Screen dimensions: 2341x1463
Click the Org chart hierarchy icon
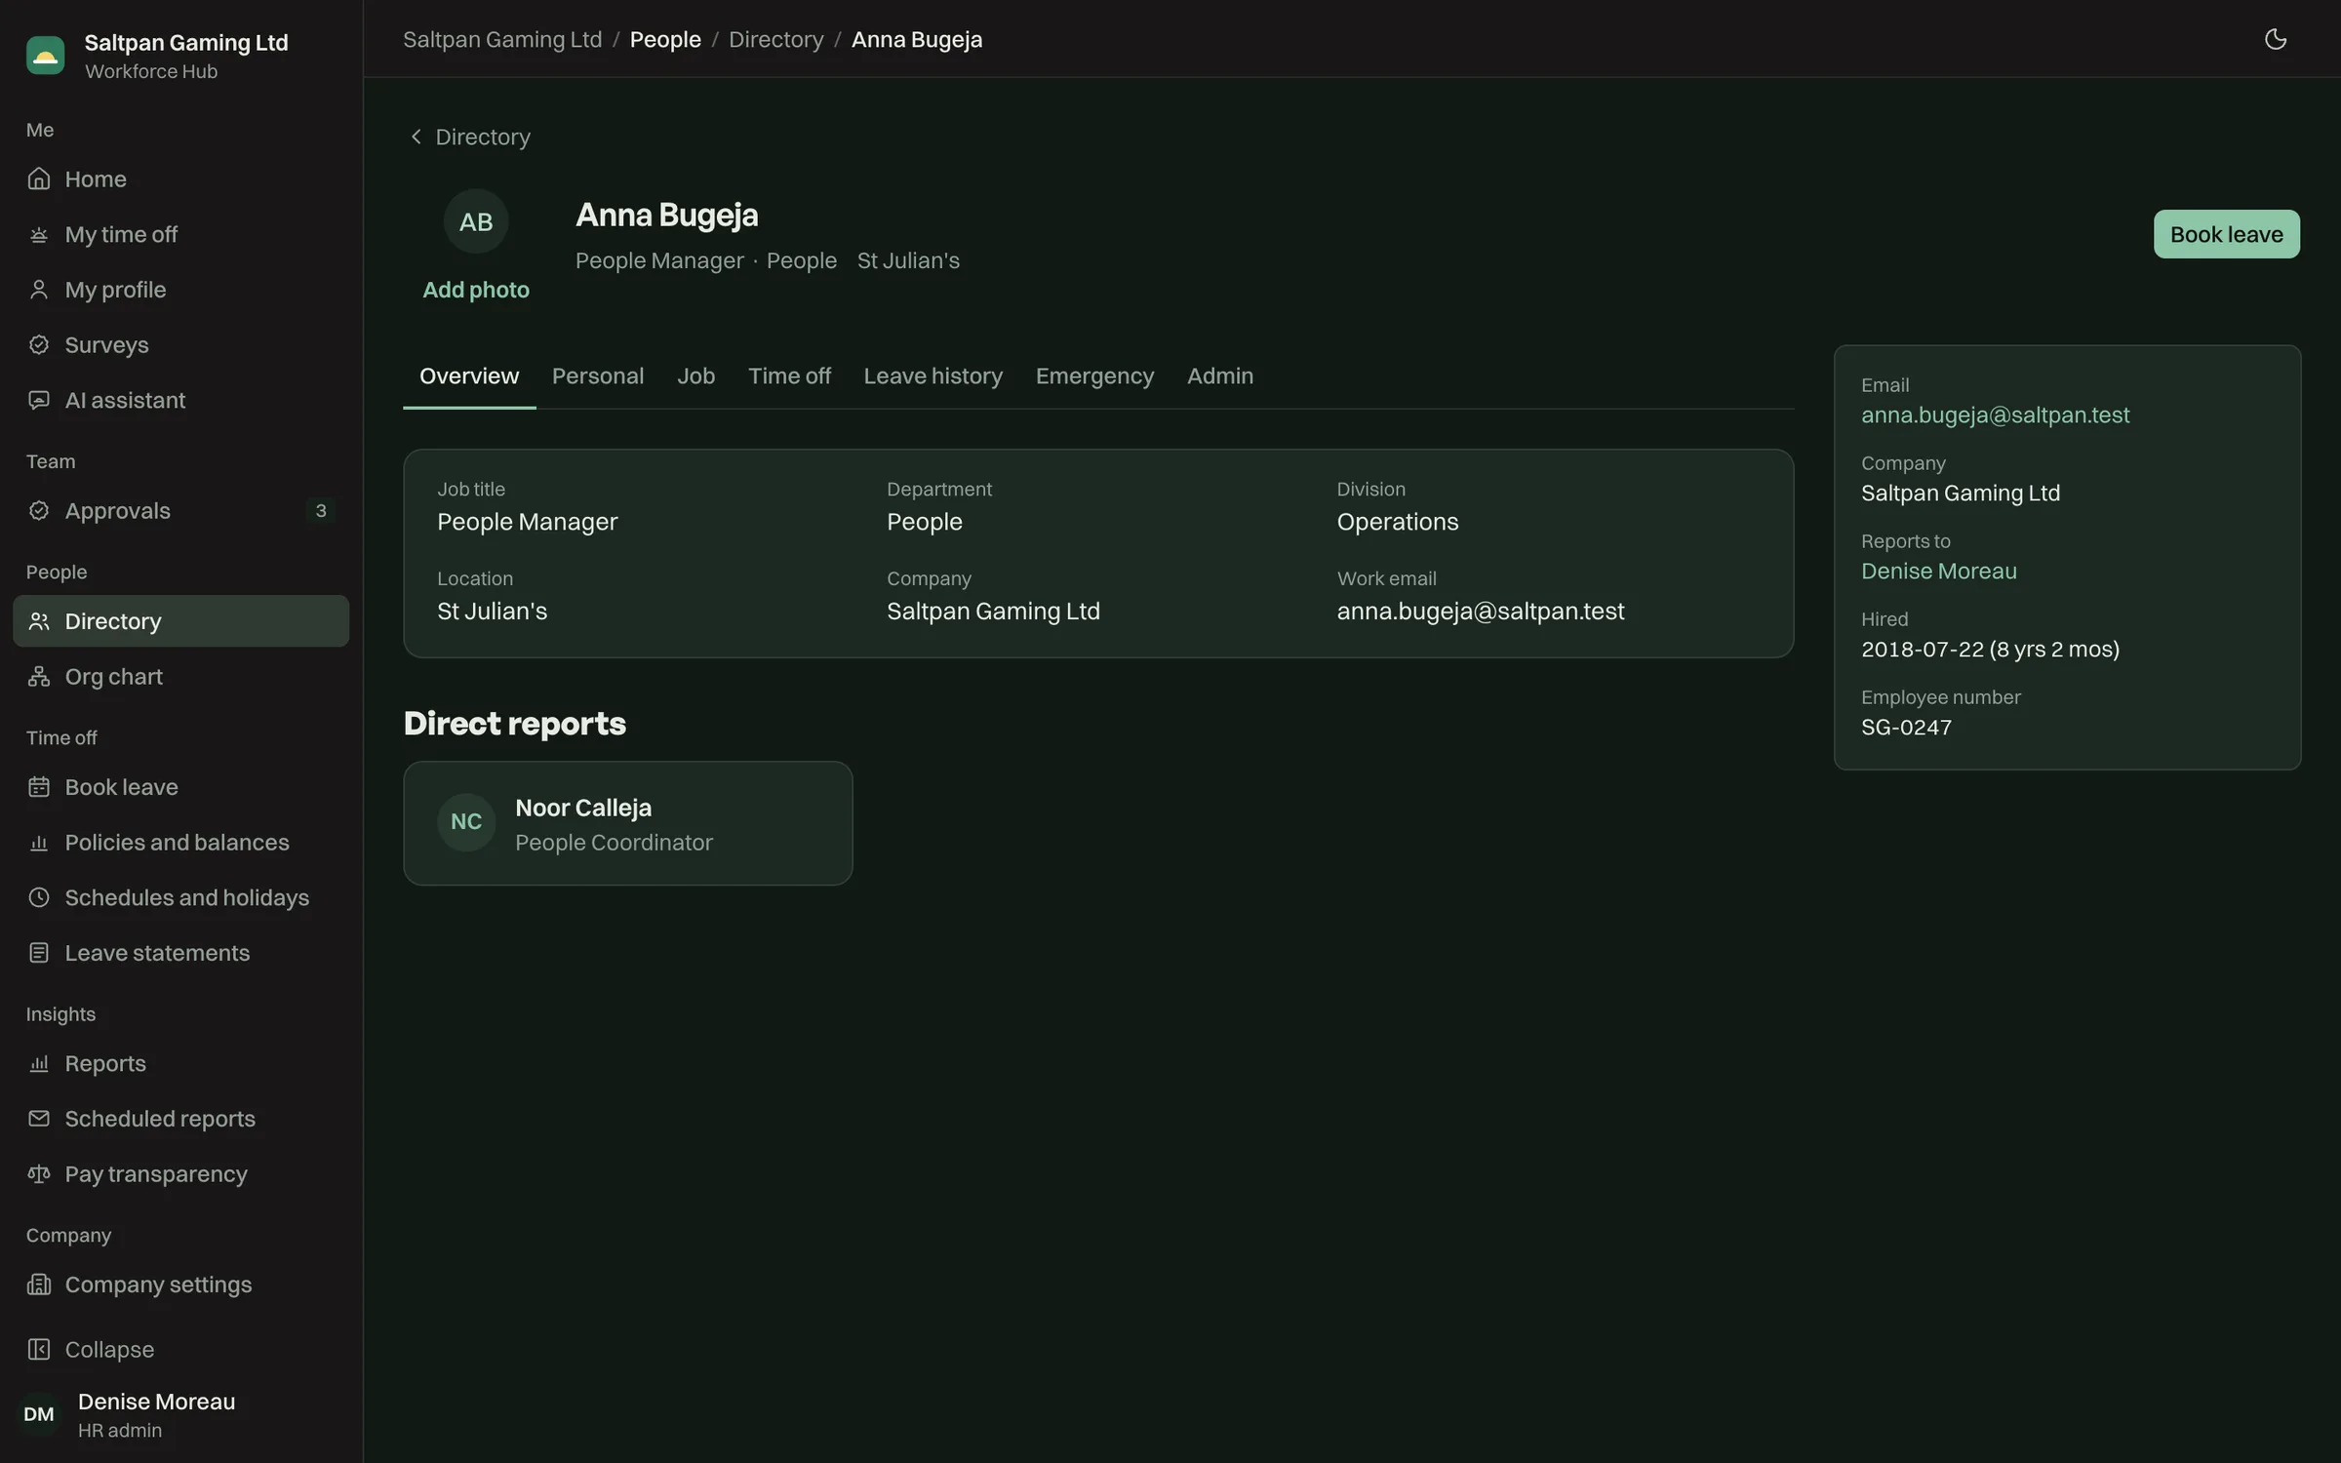(x=39, y=676)
